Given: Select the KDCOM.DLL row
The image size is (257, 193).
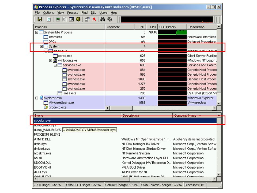Looking at the screenshot, I should click(125, 163).
